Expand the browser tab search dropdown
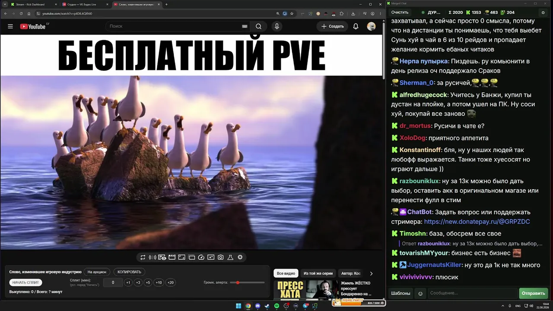The height and width of the screenshot is (311, 553). tap(6, 4)
